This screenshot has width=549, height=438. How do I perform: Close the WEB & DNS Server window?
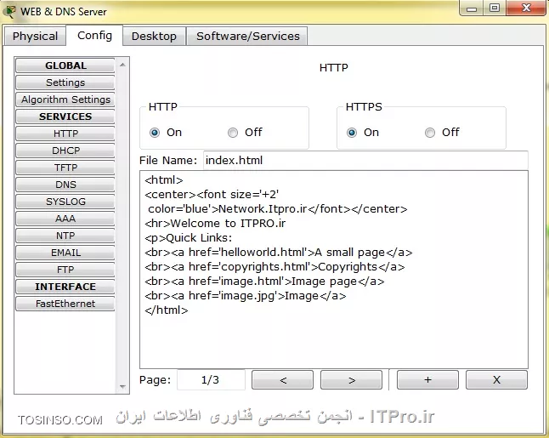tap(526, 8)
